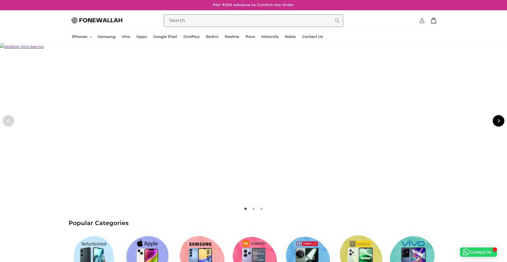Click the Contact Us navigation link
507x262 pixels.
coord(312,37)
